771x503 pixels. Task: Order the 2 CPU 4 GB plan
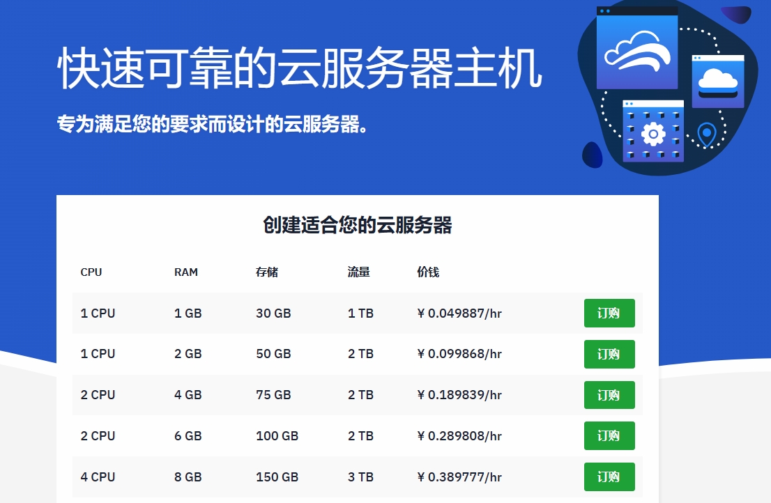pyautogui.click(x=609, y=395)
